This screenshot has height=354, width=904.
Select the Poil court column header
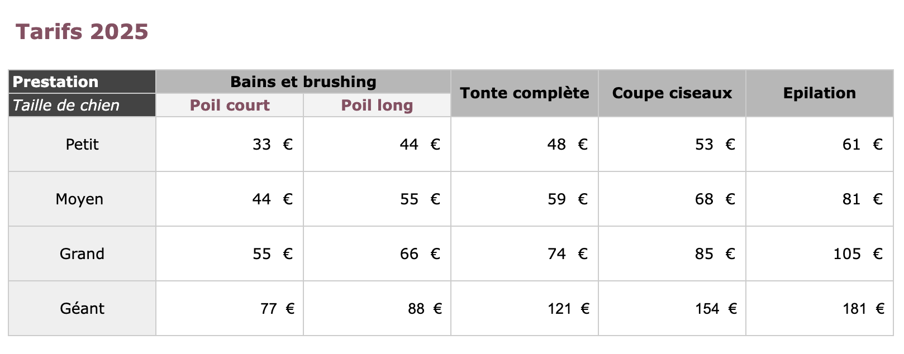pos(230,105)
